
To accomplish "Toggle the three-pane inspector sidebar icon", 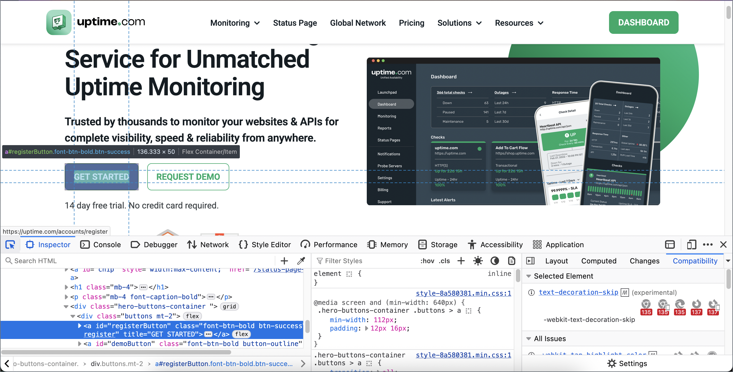I will [x=531, y=261].
